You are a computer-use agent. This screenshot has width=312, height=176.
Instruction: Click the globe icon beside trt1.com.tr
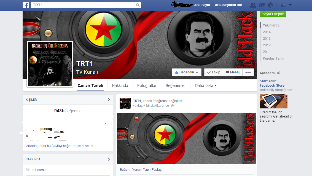[28, 169]
